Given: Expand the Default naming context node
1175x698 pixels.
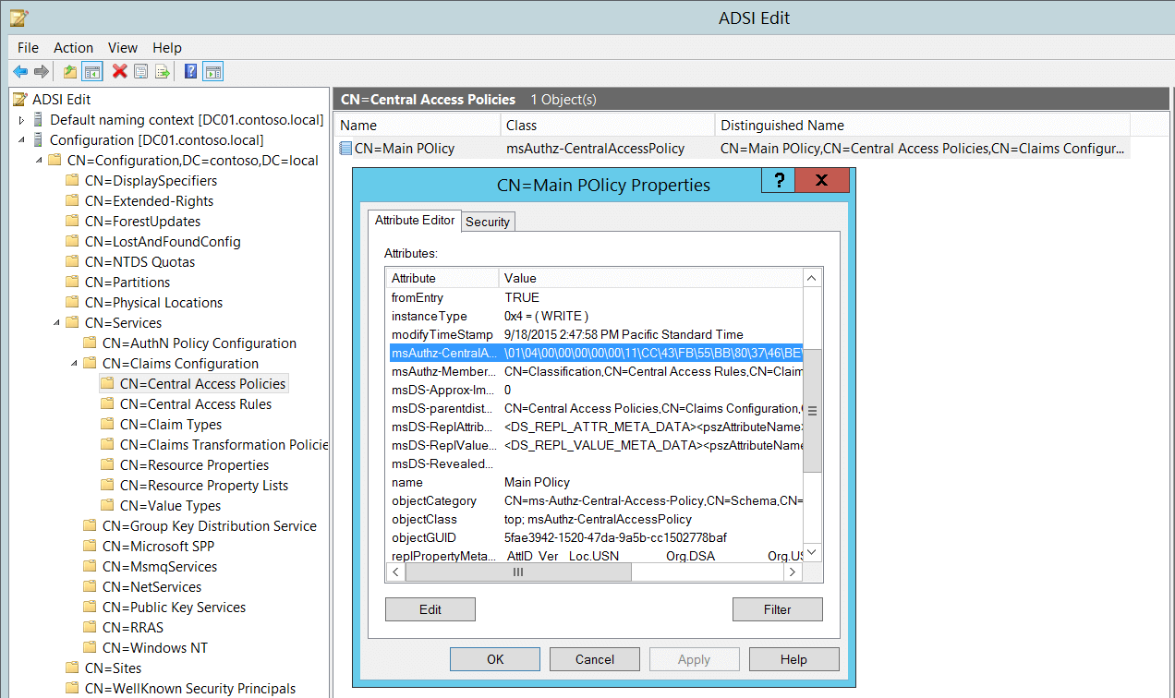Looking at the screenshot, I should click(x=22, y=120).
